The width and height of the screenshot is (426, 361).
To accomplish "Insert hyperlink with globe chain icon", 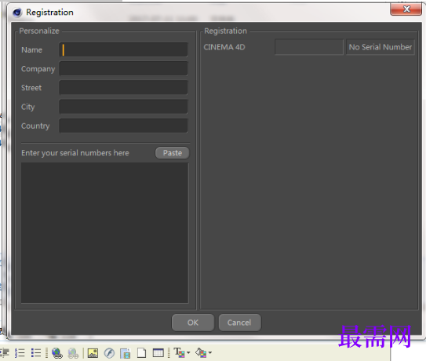I will click(57, 353).
